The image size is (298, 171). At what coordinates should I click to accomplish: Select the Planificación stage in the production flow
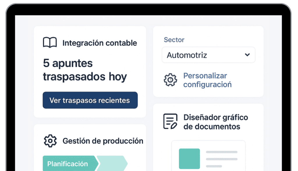tap(68, 164)
